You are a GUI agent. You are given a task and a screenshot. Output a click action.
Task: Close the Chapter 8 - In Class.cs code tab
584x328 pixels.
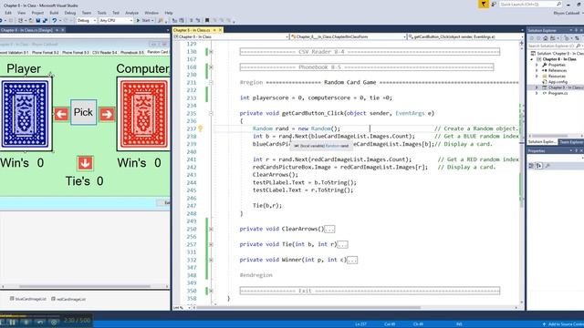[x=220, y=30]
